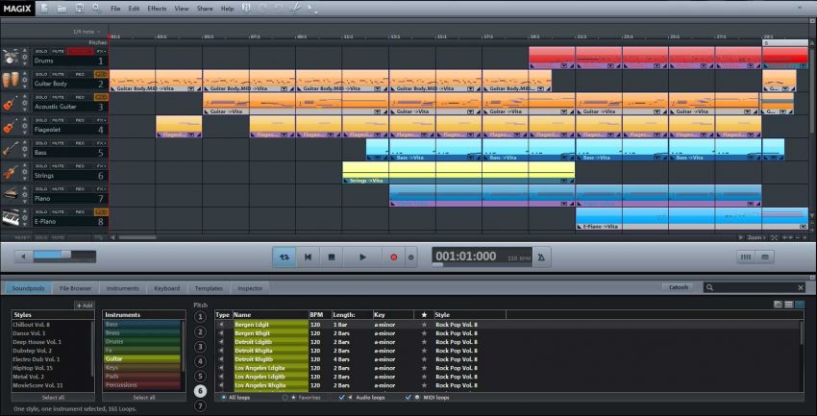Click the Guitar Body conga instrument icon

[11, 80]
